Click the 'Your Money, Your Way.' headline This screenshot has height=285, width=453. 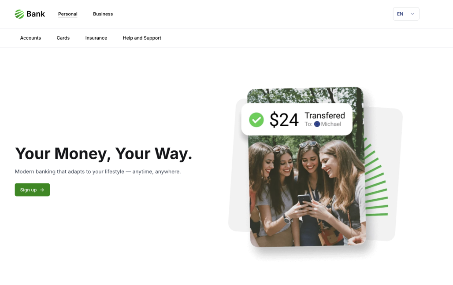(x=104, y=153)
